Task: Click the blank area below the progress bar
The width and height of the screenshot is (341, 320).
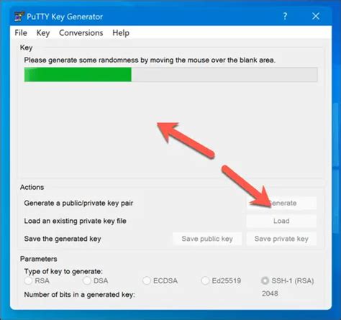Action: pyautogui.click(x=170, y=131)
